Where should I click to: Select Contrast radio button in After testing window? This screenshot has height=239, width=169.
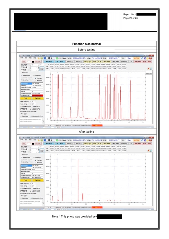(x=35, y=160)
